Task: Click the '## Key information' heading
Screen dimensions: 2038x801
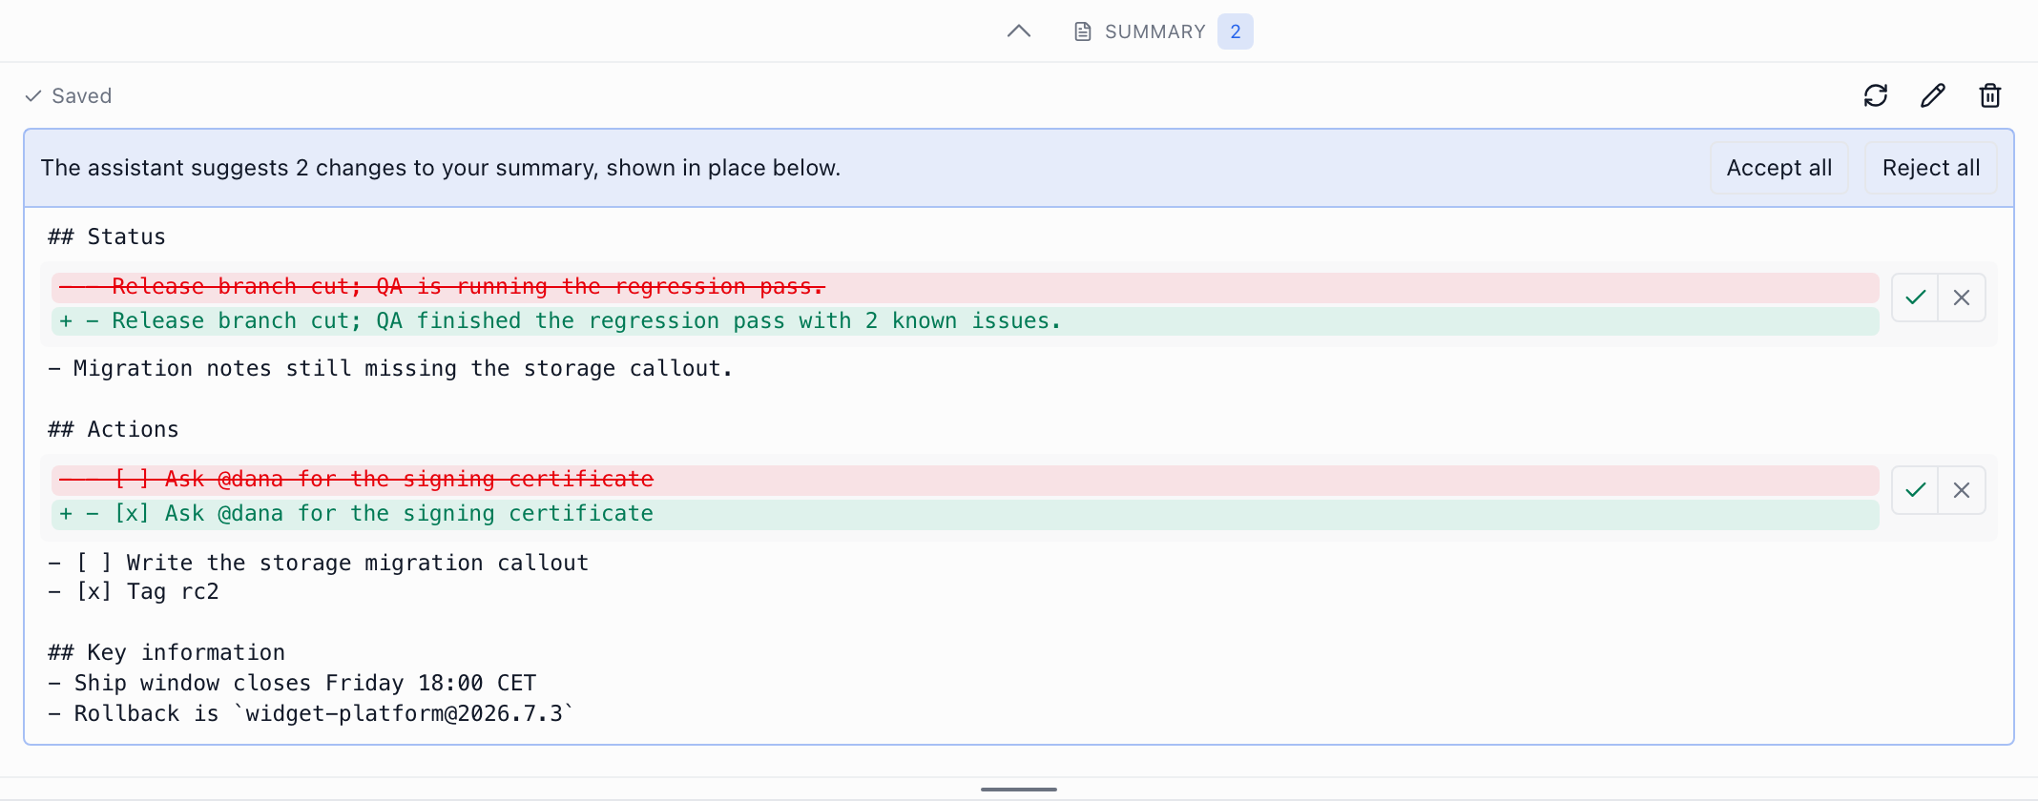Action: click(x=167, y=652)
